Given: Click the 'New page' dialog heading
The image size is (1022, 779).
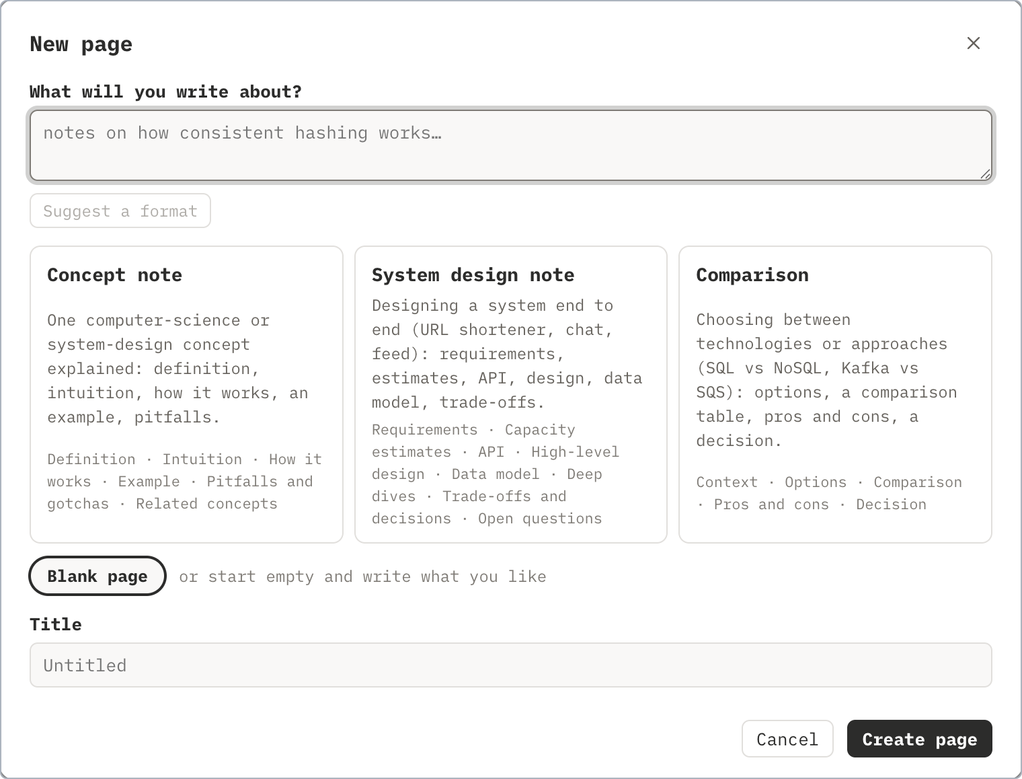Looking at the screenshot, I should [81, 44].
